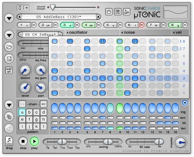Select pattern a
This screenshot has width=194, height=157.
click(22, 112)
